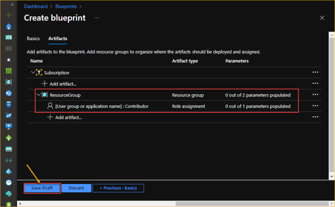Collapse the ResourceGroup tree node
335x207 pixels.
click(38, 95)
